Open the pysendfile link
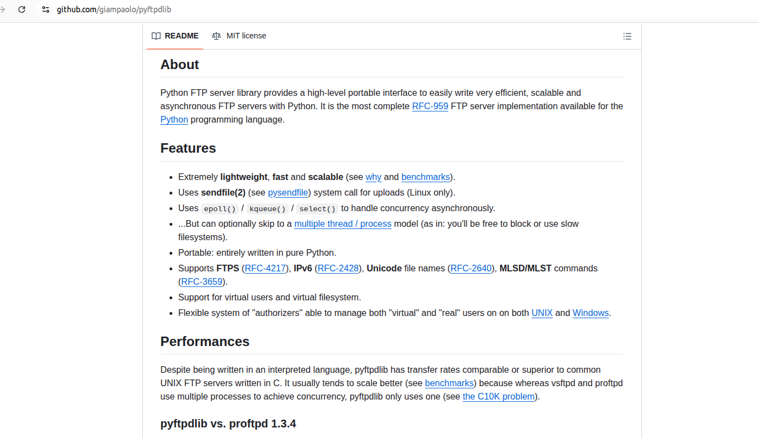This screenshot has height=438, width=759. [288, 193]
